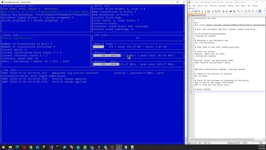Click the 'Node name: test1' line in terminal
The width and height of the screenshot is (266, 150).
tap(30, 9)
